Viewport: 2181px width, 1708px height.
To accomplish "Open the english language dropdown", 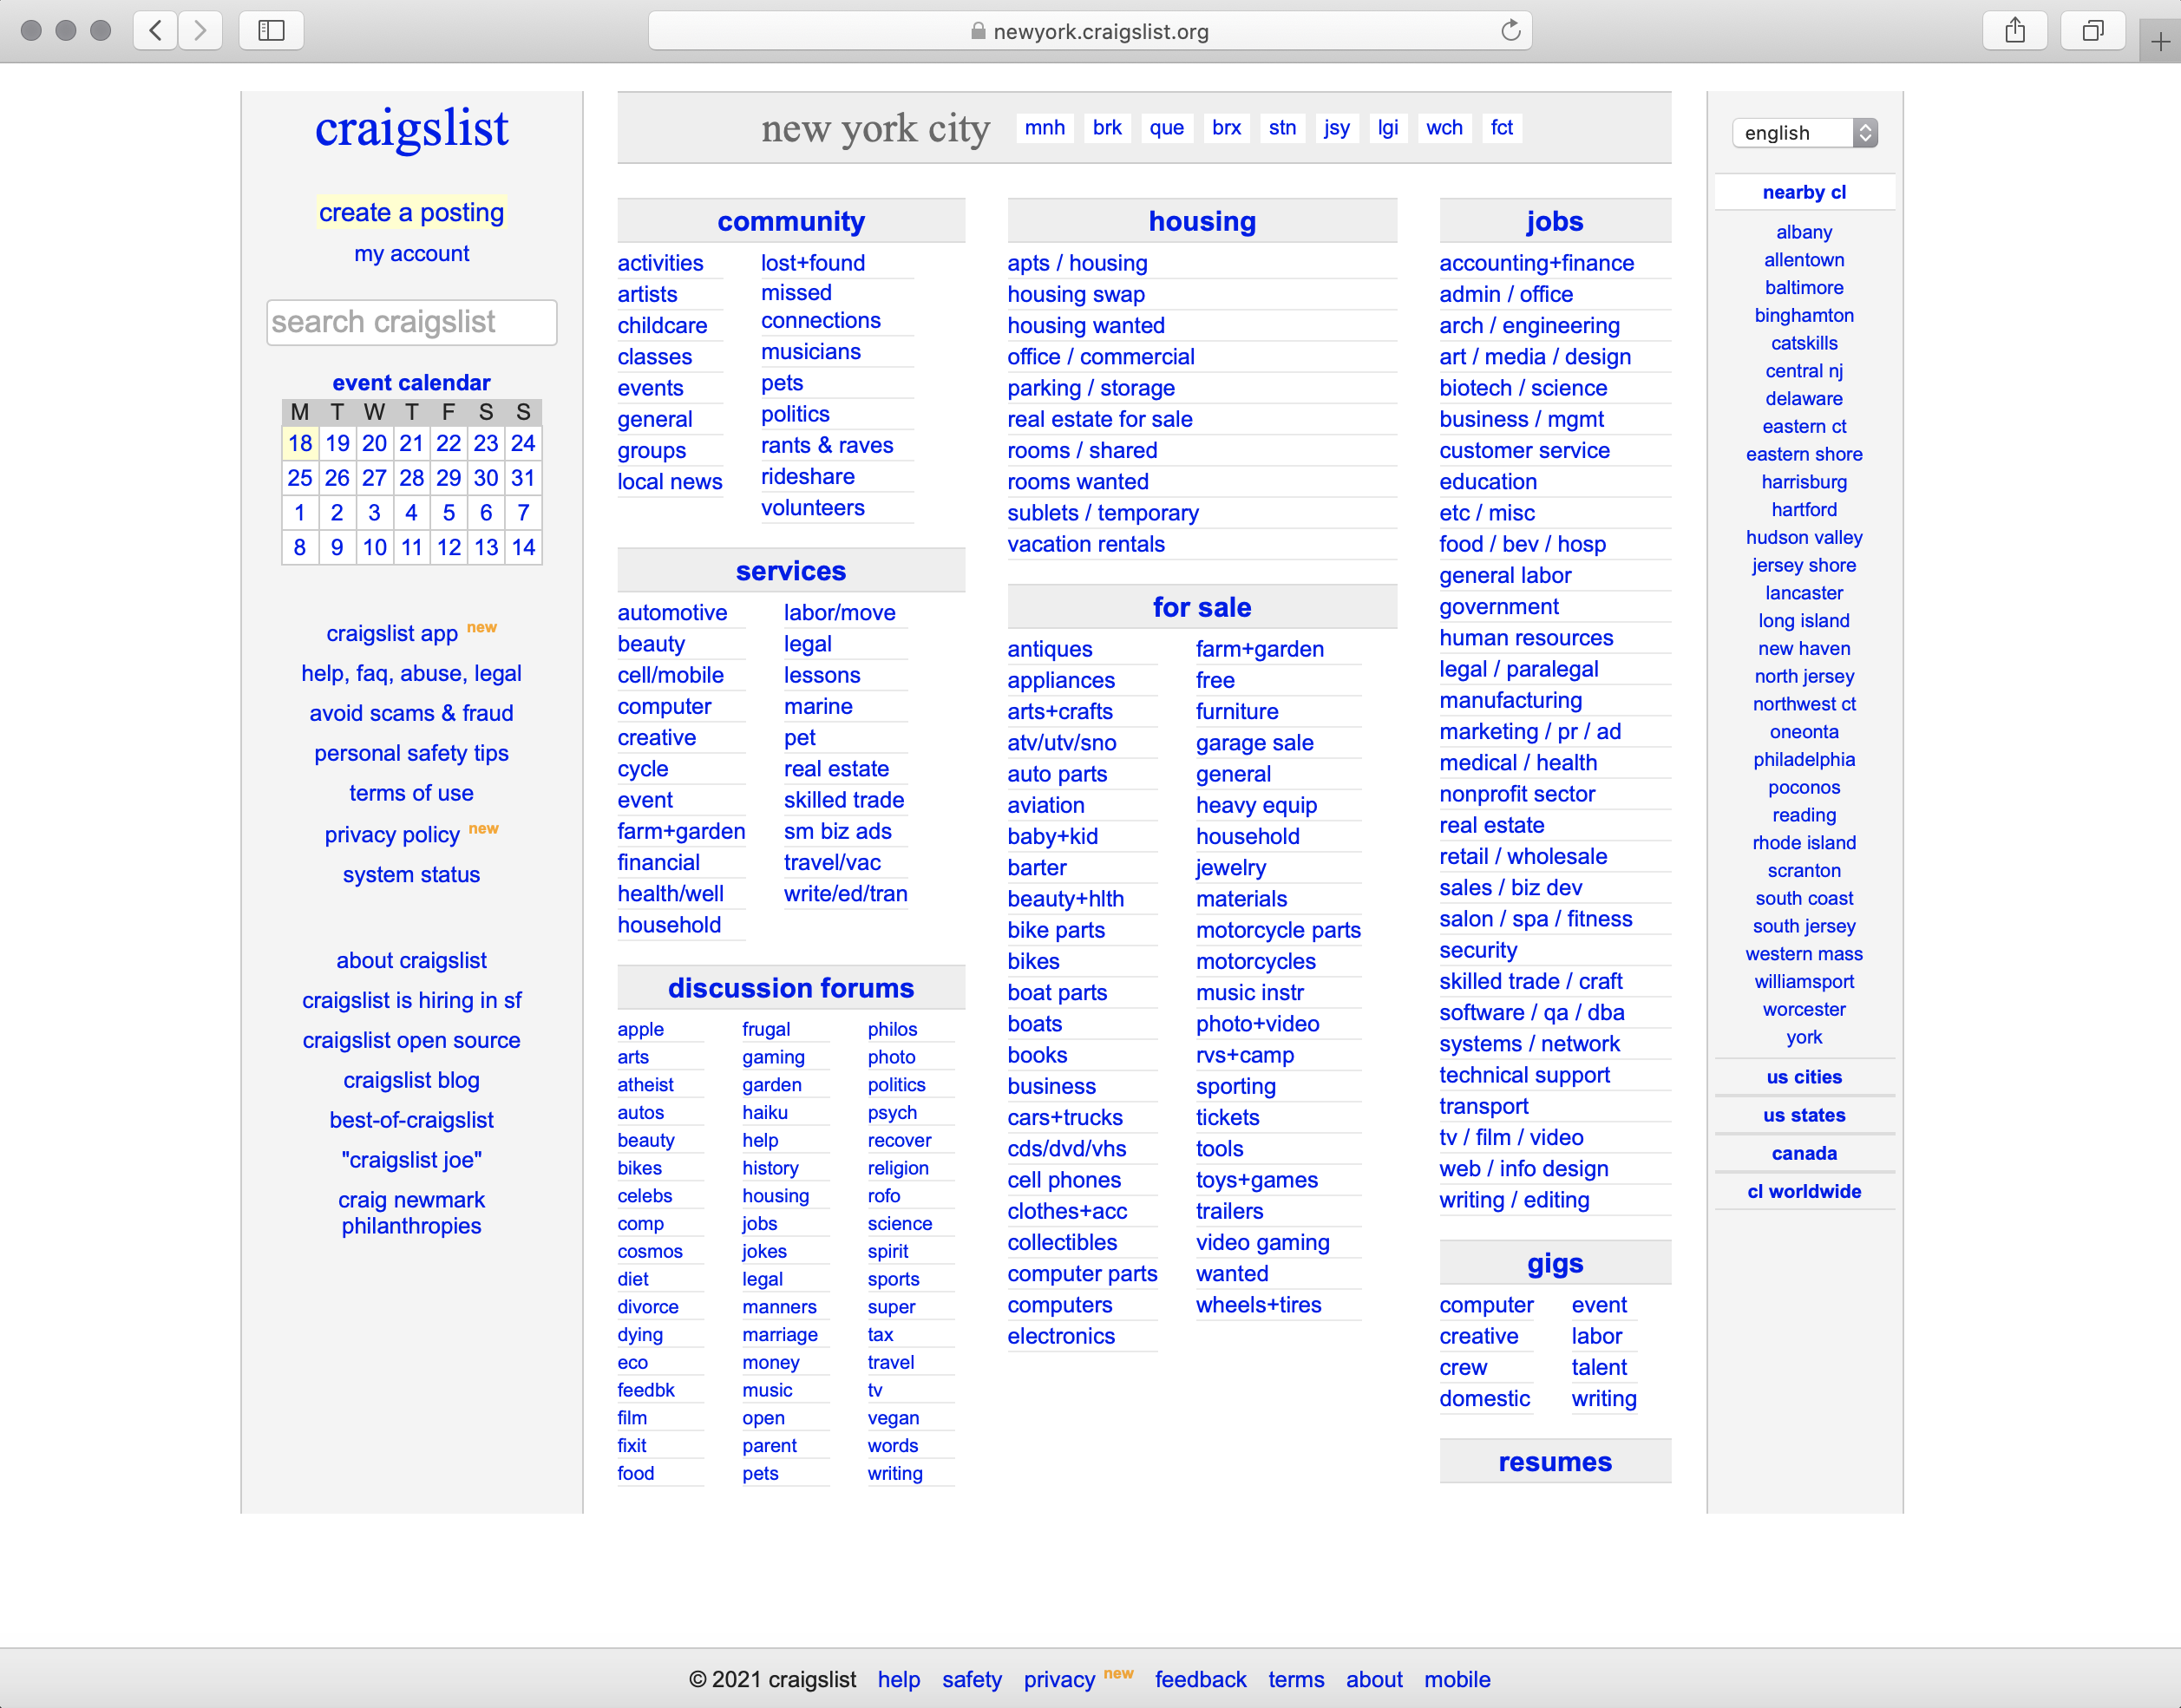I will point(1805,133).
